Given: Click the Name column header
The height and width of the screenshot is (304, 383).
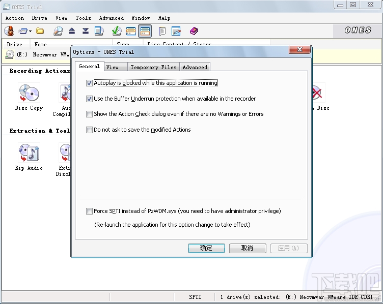Looking at the screenshot, I should click(71, 44).
